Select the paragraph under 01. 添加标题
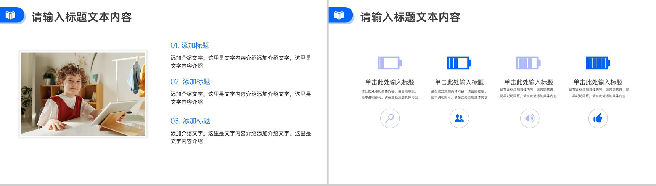The width and height of the screenshot is (656, 186). (x=241, y=62)
